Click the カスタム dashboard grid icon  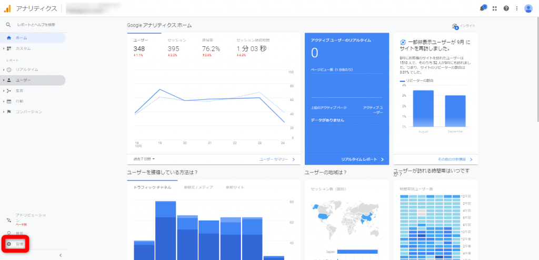(x=9, y=48)
